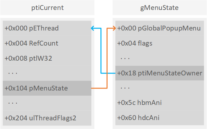
Task: Click the gMenuState header label
Action: click(x=159, y=8)
